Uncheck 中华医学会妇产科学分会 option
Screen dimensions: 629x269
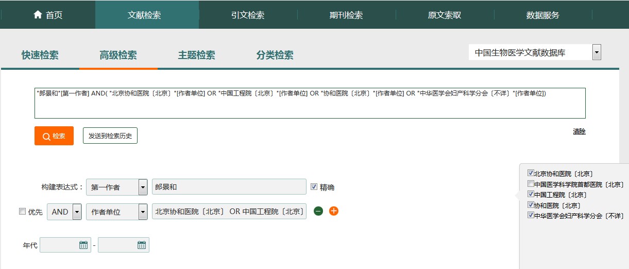click(531, 216)
